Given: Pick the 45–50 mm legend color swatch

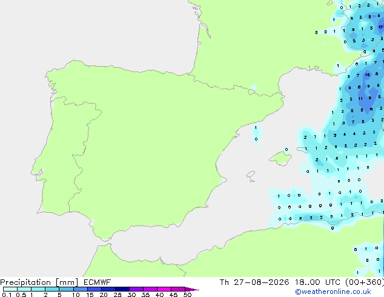Looking at the screenshot, I should click(178, 289).
